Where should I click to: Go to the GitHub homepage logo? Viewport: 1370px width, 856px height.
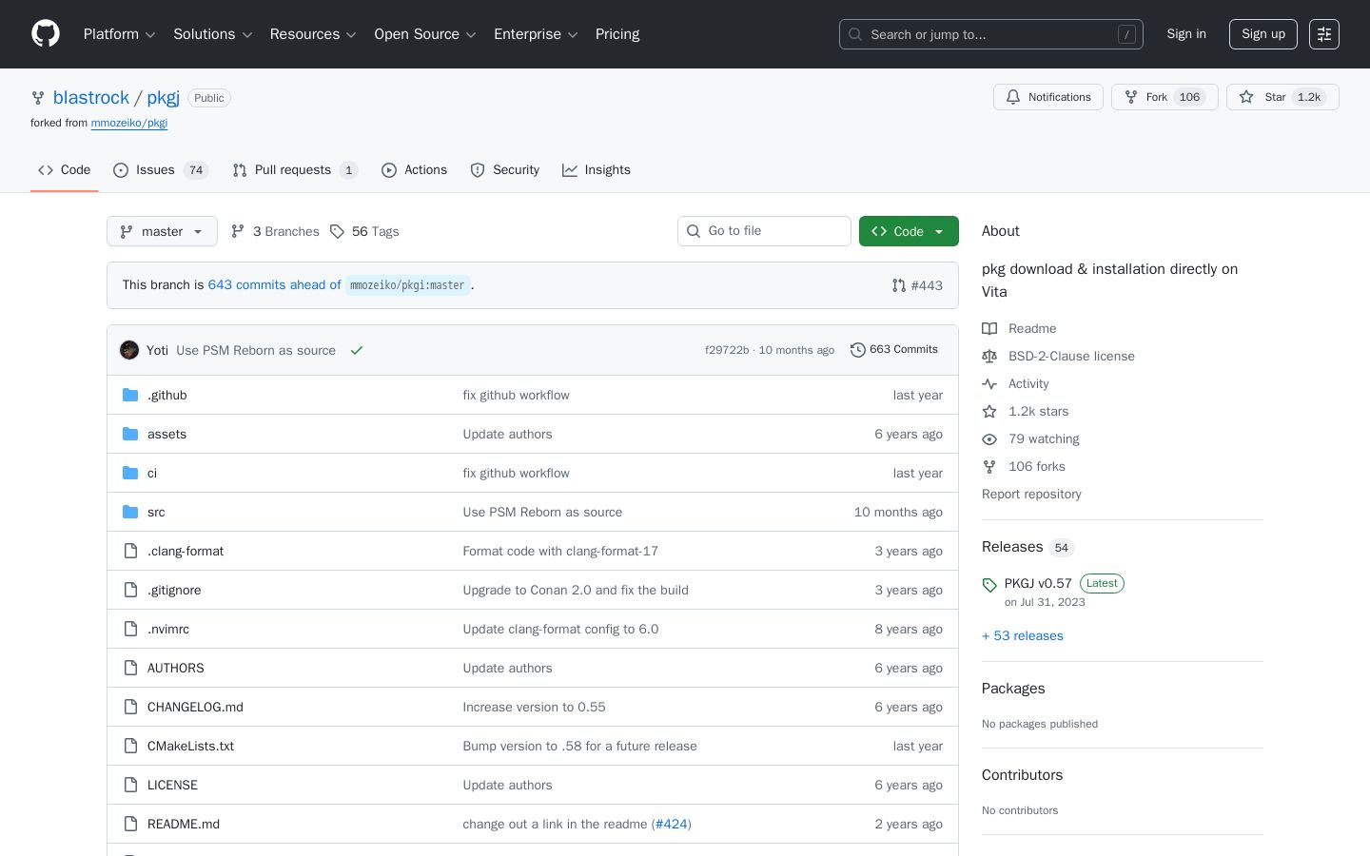click(46, 34)
